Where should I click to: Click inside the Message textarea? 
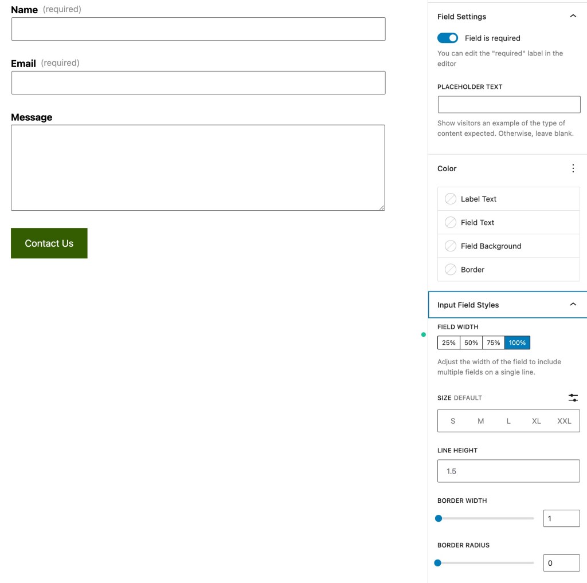click(x=198, y=168)
